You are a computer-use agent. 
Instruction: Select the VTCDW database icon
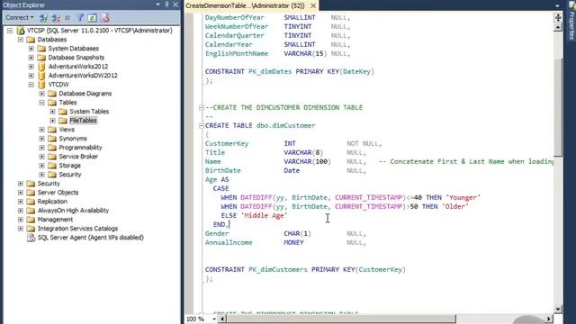tap(41, 85)
